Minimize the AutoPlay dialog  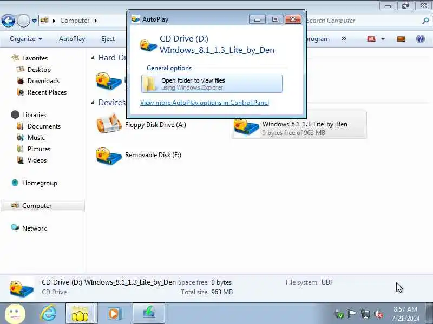click(257, 19)
